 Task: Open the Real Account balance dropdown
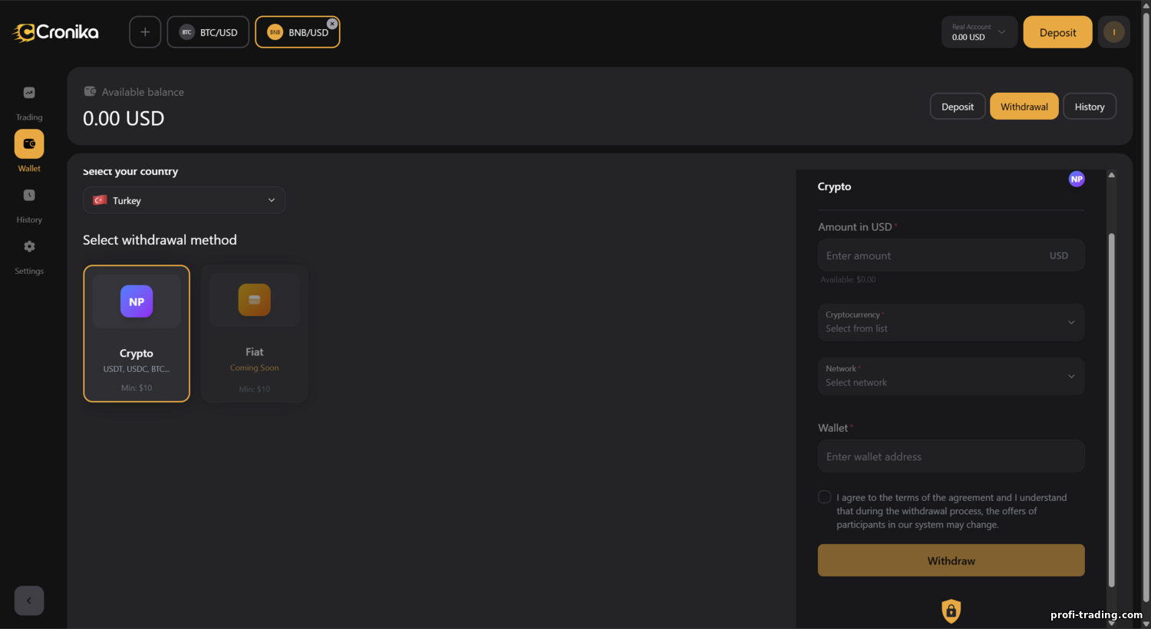[x=979, y=32]
